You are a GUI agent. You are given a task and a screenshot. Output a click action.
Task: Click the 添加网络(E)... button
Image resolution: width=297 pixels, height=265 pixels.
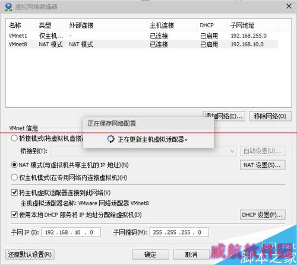point(224,116)
